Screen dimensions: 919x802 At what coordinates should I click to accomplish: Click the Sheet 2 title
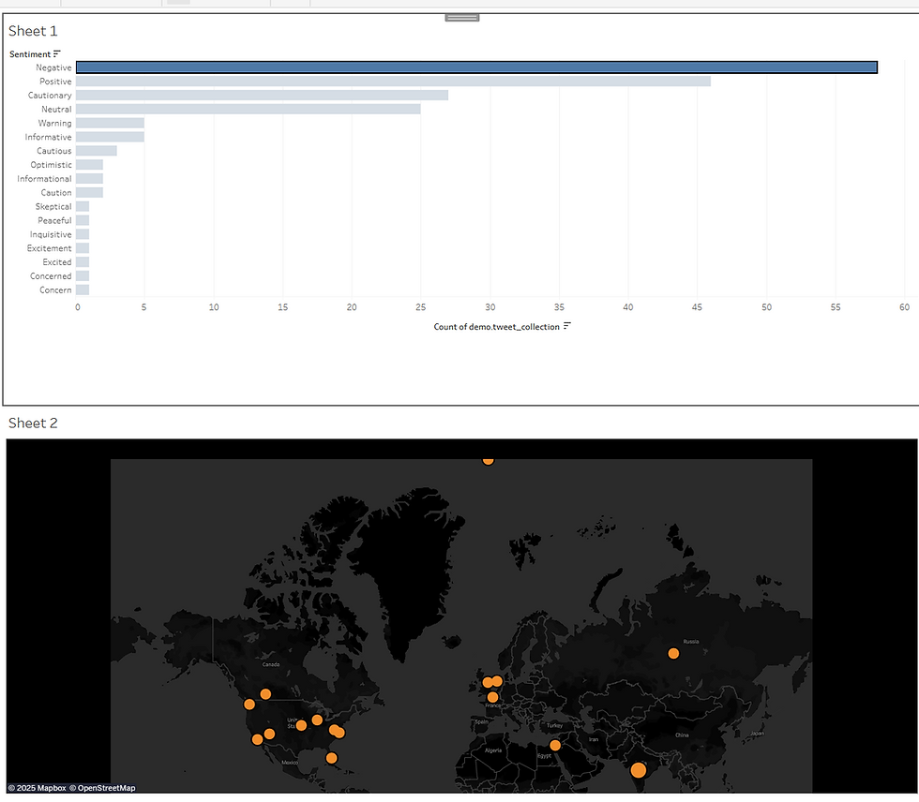[33, 423]
